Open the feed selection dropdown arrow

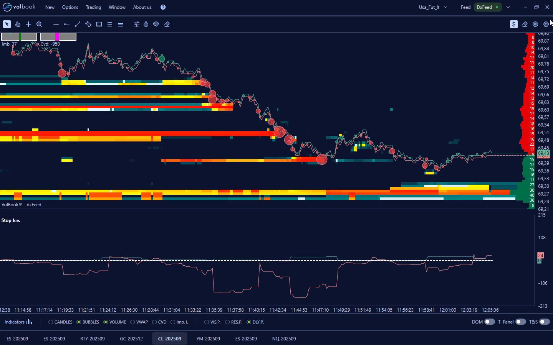[508, 7]
